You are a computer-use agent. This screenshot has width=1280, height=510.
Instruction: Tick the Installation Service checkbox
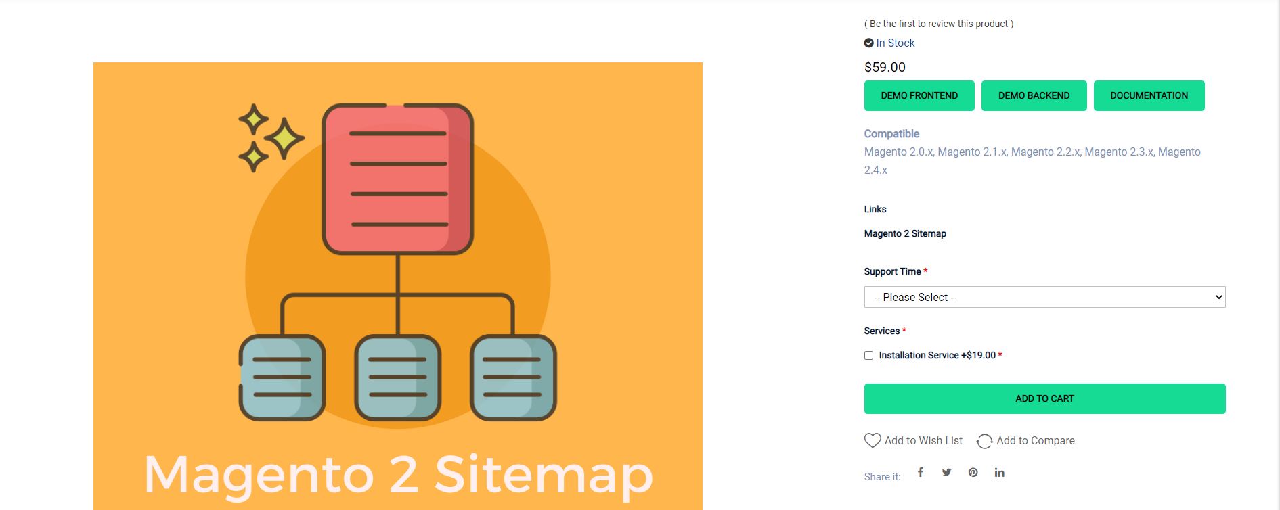pos(868,355)
